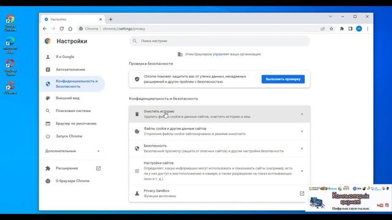Click the shield icon beside Безопасность
The width and height of the screenshot is (392, 220).
tap(137, 148)
